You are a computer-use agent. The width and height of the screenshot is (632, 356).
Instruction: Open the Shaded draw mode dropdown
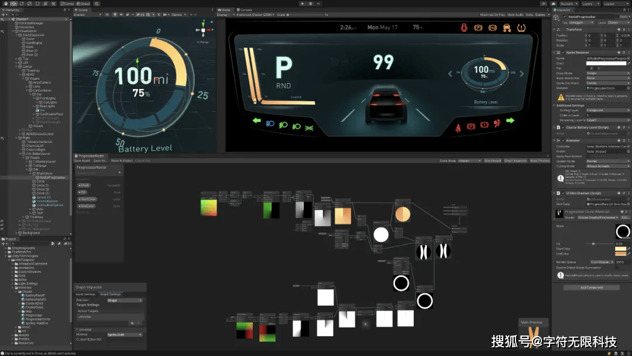point(88,15)
